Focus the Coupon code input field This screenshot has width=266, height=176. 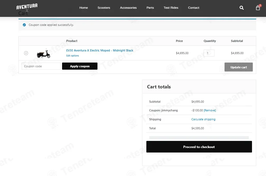point(41,66)
